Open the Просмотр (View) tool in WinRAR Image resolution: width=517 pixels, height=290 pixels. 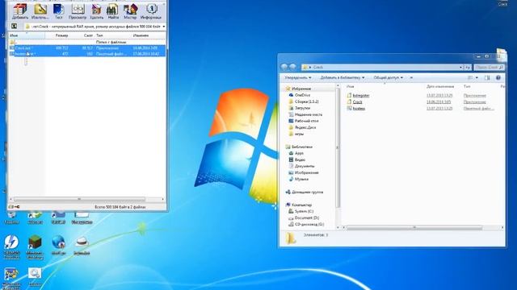pyautogui.click(x=78, y=10)
